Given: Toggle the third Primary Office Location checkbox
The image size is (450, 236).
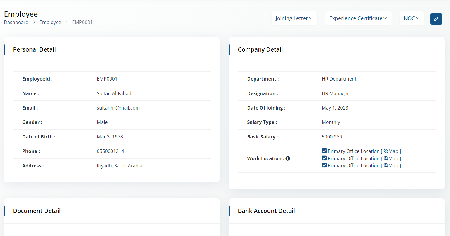Looking at the screenshot, I should (x=324, y=165).
